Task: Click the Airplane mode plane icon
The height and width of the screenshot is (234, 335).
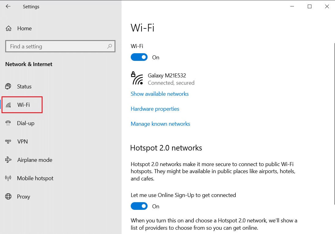Action: 8,160
